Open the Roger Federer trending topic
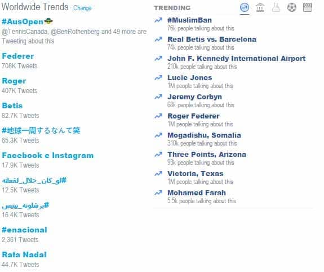The image size is (324, 272). (x=194, y=116)
